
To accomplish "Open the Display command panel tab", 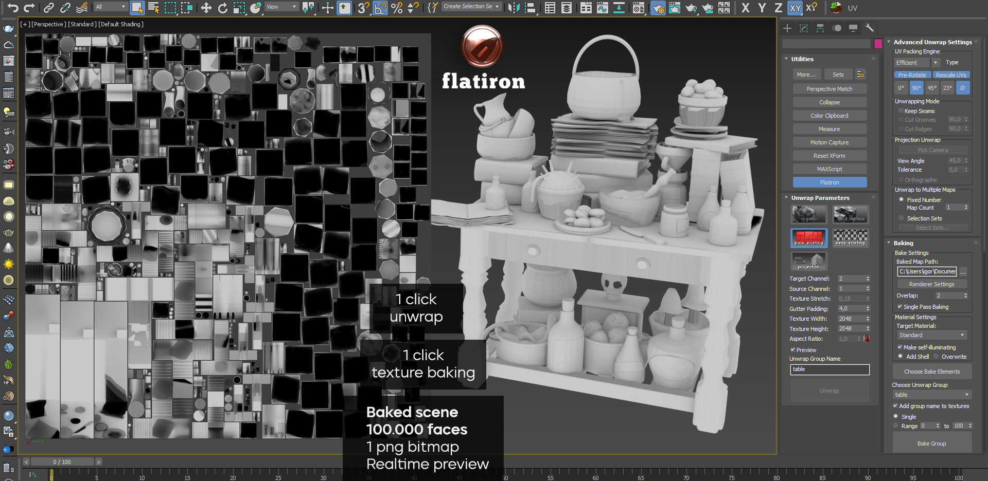I will (853, 28).
